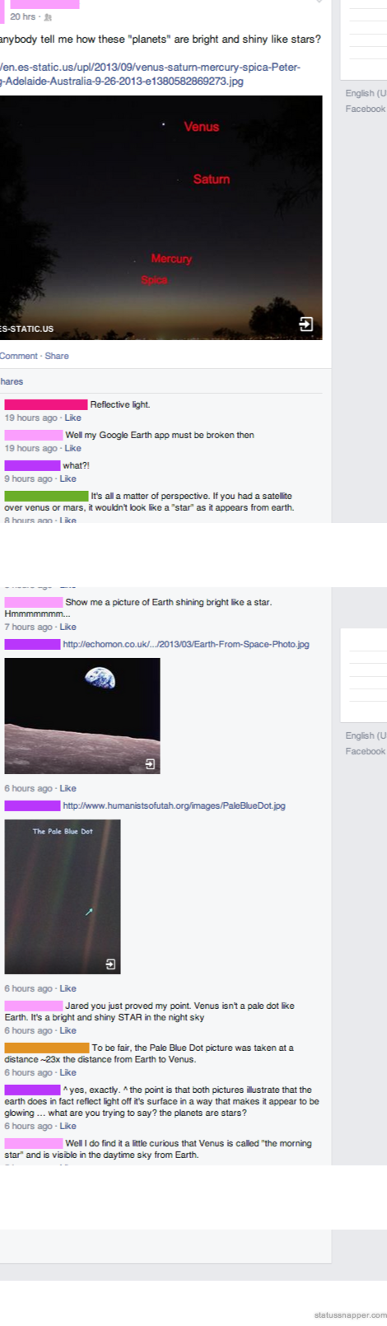Click the green redacted commenter name
This screenshot has width=387, height=1326.
pos(46,496)
